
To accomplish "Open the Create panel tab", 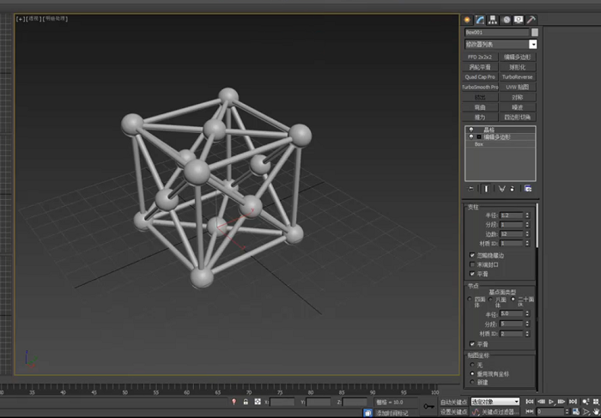I will point(467,20).
